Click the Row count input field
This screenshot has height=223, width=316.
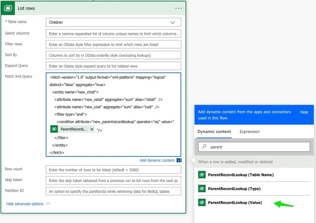point(114,169)
